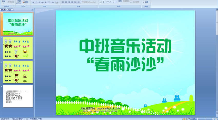Switch to Normal view in status bar
Screen dimensions: 218x120
[184, 119]
